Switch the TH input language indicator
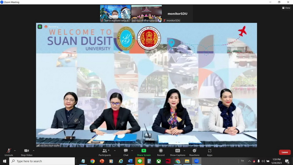Image resolution: width=293 pixels, height=165 pixels. [x=242, y=161]
